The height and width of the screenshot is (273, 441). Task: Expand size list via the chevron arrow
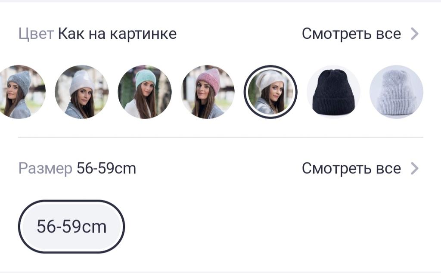coord(415,168)
